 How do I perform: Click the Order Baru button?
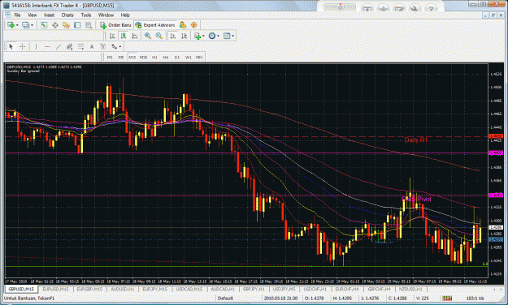115,25
